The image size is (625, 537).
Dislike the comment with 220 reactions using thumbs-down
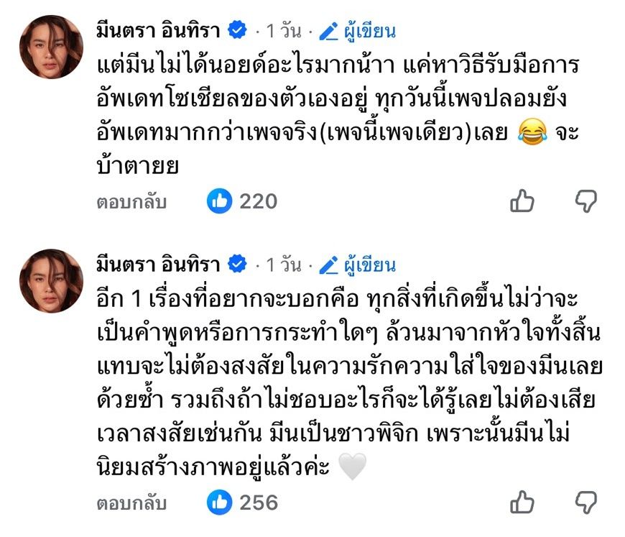[x=586, y=201]
